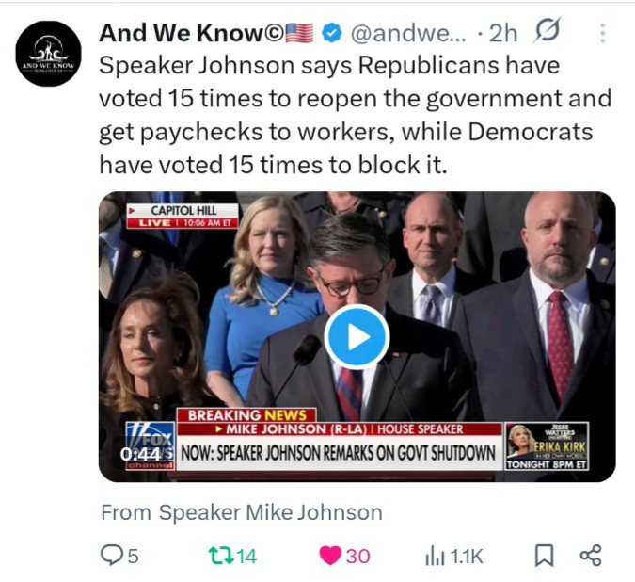Bookmark this tweet
The image size is (635, 582).
(544, 556)
